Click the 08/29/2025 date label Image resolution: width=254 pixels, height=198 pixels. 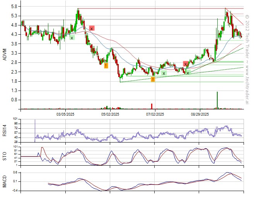[x=200, y=114]
